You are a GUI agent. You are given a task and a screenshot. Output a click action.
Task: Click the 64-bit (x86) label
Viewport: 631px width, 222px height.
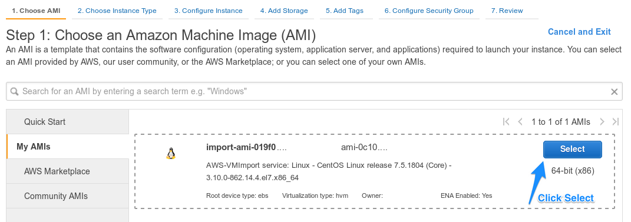pyautogui.click(x=573, y=171)
